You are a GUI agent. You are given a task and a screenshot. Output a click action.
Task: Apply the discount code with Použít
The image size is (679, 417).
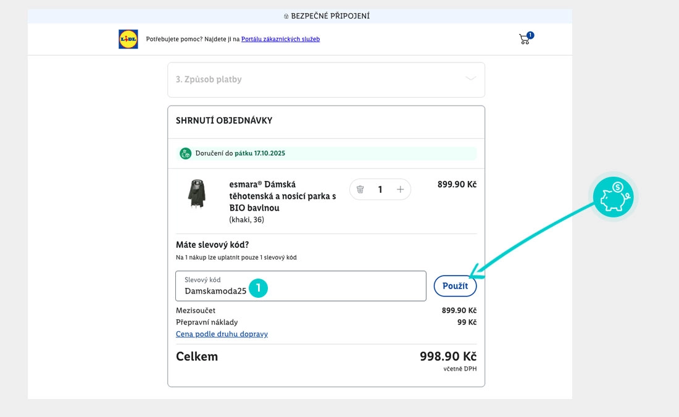(x=455, y=287)
